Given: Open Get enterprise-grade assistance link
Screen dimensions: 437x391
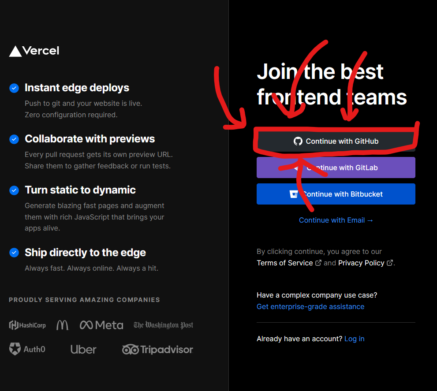Looking at the screenshot, I should [310, 306].
